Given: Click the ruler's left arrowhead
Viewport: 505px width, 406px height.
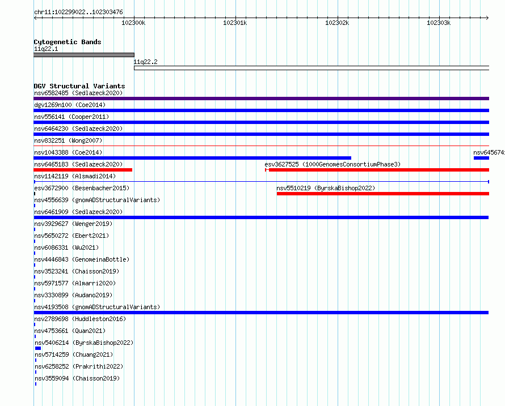Looking at the screenshot, I should [35, 18].
